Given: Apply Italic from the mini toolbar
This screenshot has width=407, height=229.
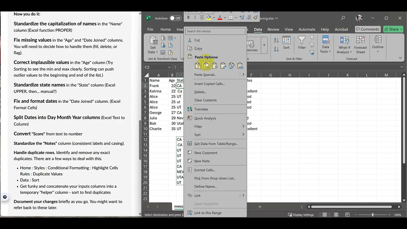Looking at the screenshot, I should [x=195, y=18].
